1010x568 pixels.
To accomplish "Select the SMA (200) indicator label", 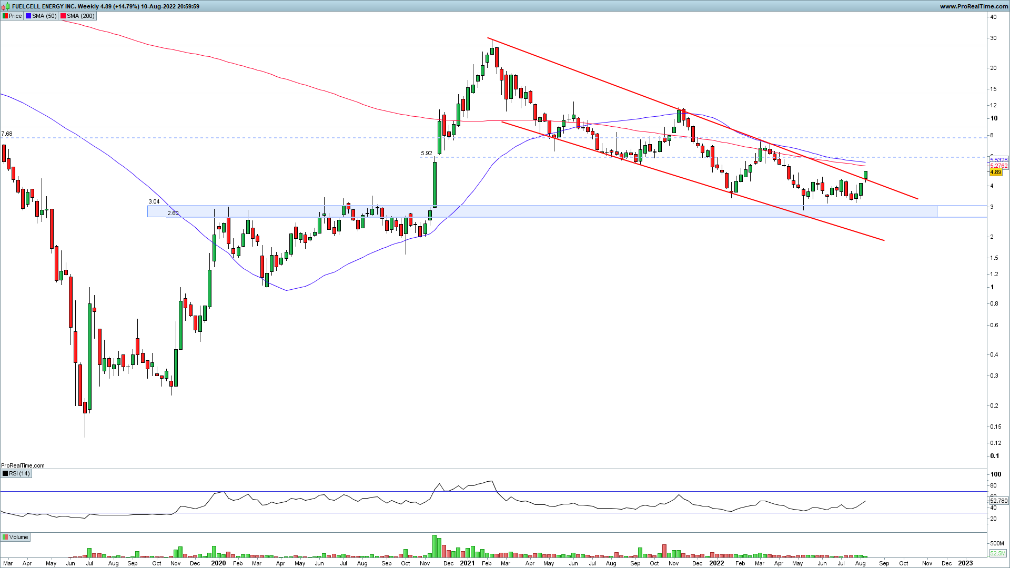I will tap(80, 16).
